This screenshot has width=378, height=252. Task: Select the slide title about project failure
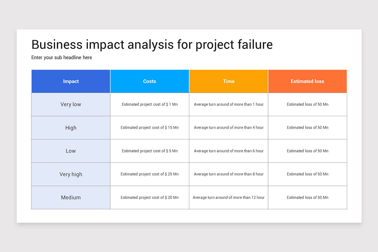tap(152, 45)
